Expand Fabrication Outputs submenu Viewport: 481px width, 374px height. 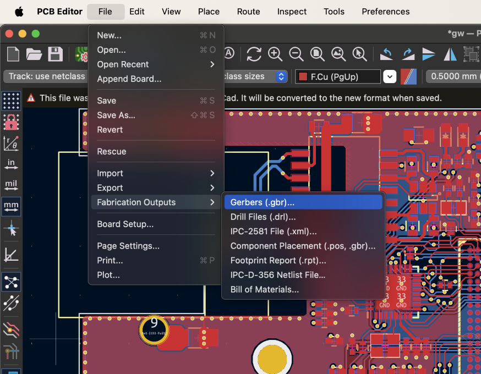coord(156,202)
